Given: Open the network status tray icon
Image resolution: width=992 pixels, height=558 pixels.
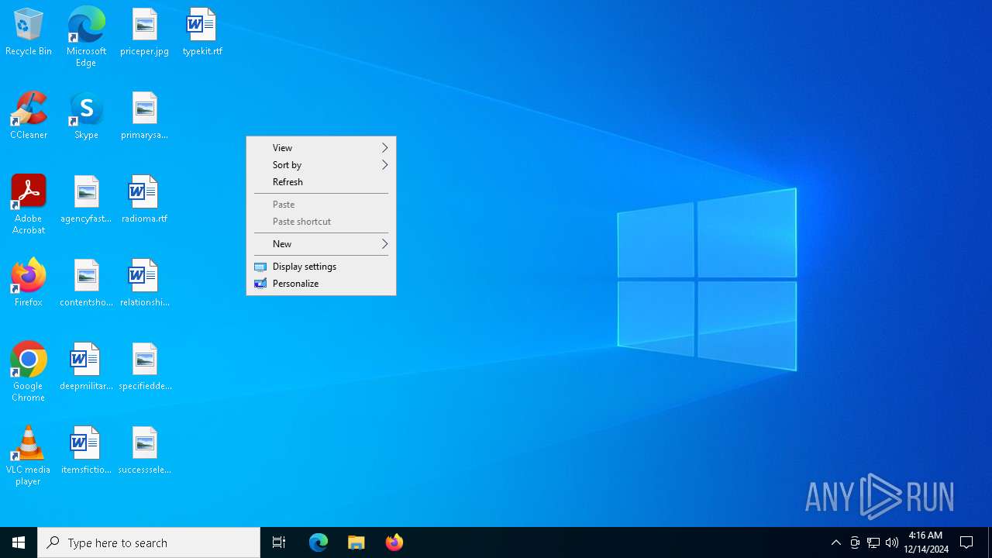Looking at the screenshot, I should (x=873, y=542).
